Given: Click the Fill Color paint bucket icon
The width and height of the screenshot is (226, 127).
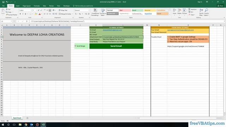Looking at the screenshot, I should [x=36, y=14].
